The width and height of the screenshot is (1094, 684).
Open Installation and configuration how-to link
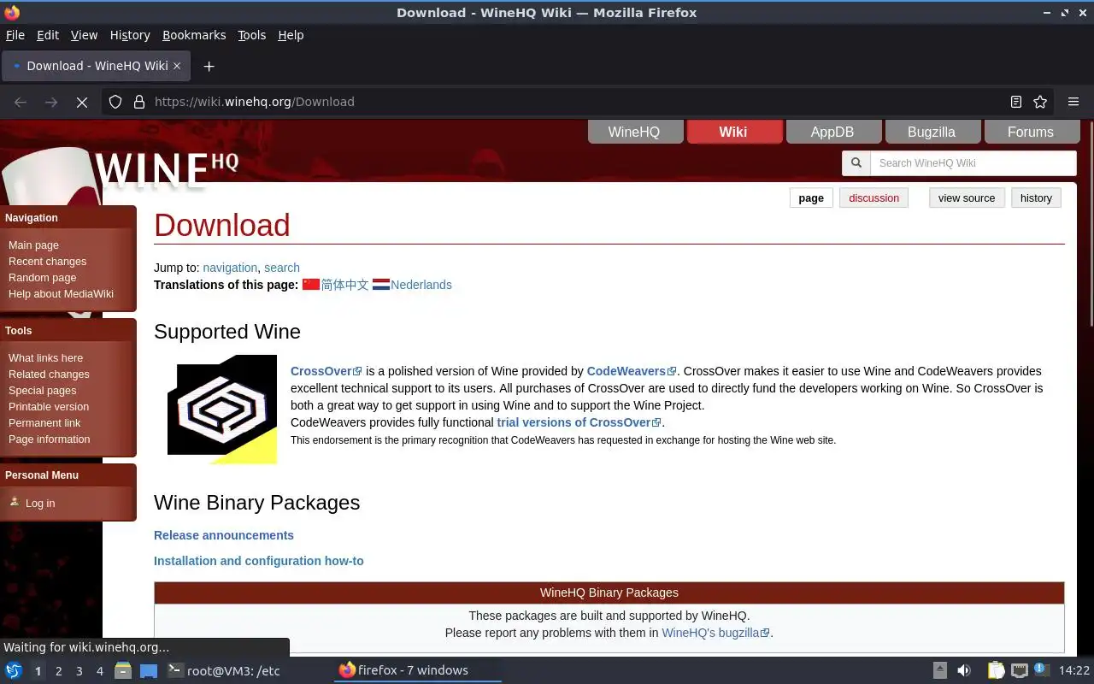point(259,561)
